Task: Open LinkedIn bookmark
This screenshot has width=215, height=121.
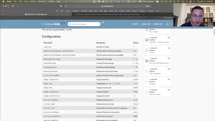Action: click(68, 11)
